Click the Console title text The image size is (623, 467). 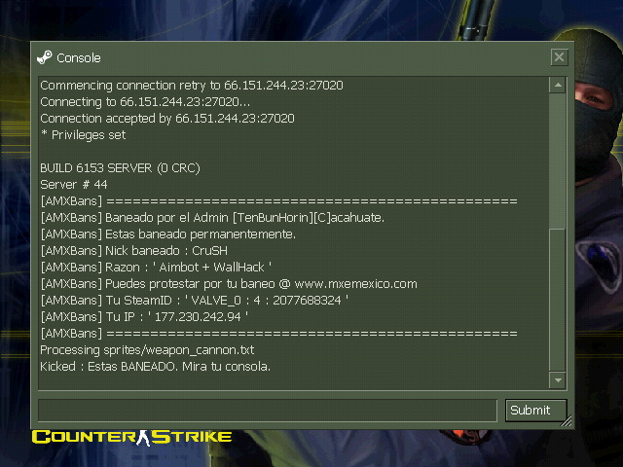click(79, 58)
